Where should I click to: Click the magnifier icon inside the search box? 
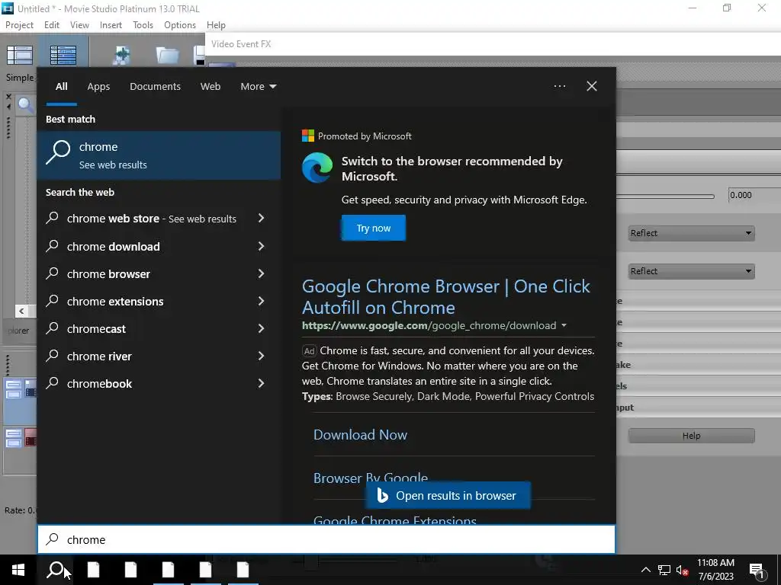(53, 539)
